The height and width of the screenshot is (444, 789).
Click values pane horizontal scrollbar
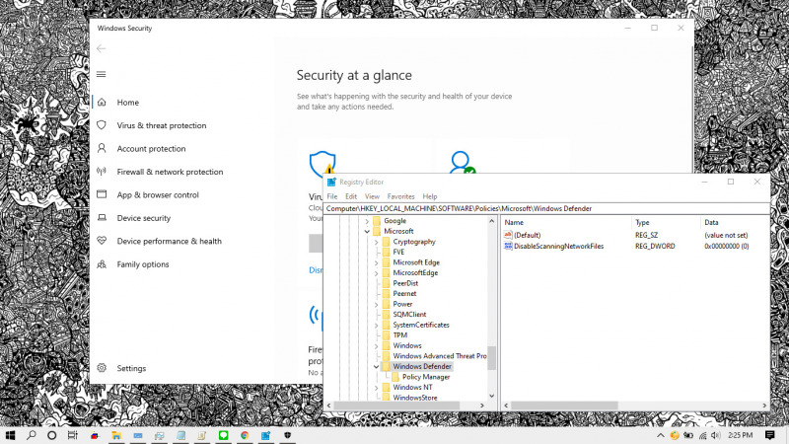[x=564, y=406]
